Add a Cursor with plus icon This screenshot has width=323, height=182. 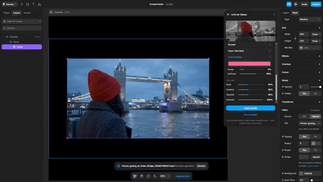click(319, 72)
